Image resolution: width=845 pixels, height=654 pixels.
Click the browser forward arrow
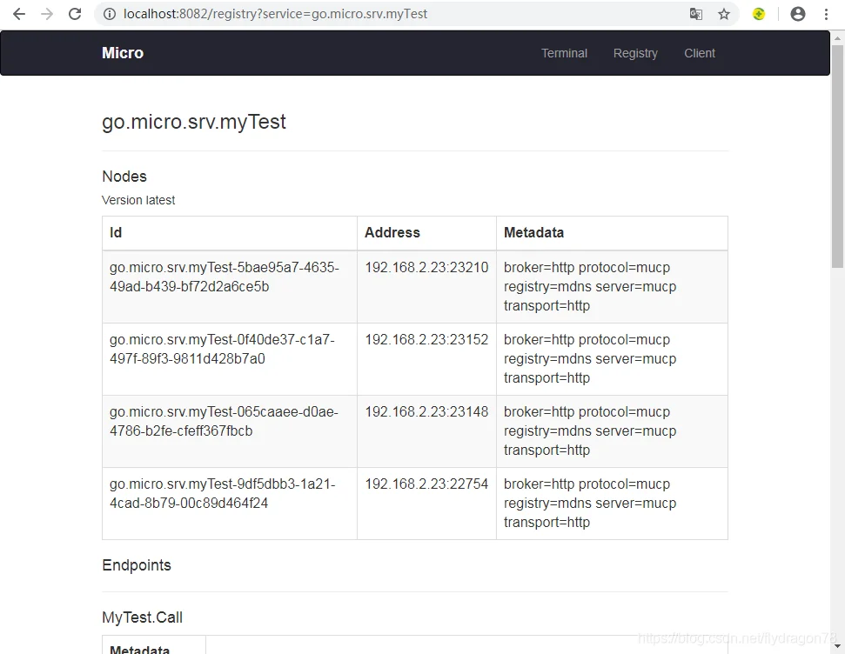tap(47, 14)
